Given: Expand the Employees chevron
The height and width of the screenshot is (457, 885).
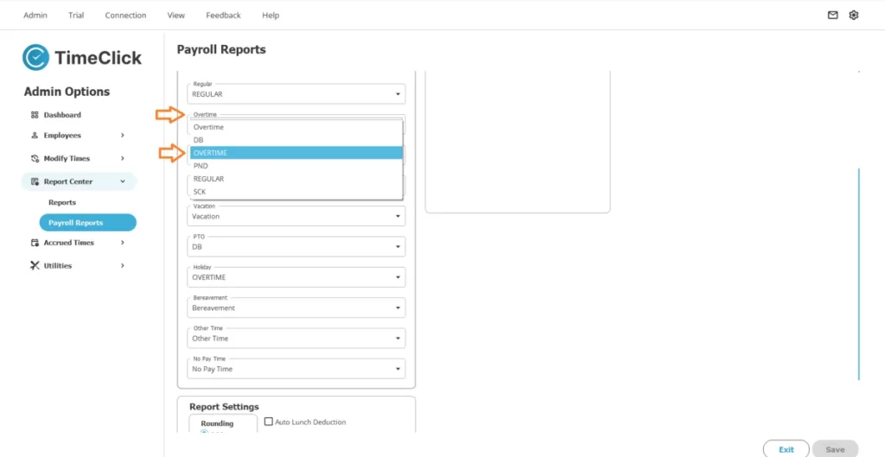Looking at the screenshot, I should pyautogui.click(x=123, y=136).
